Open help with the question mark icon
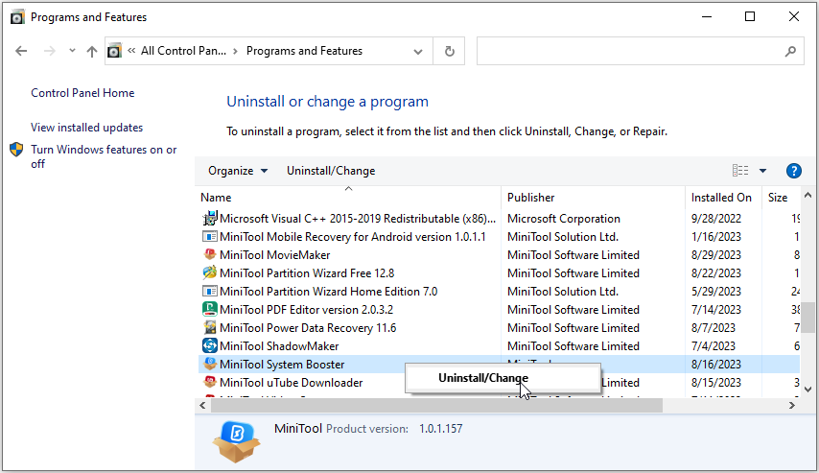 point(793,171)
